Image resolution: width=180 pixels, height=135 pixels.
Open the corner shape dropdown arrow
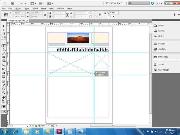click(113, 17)
